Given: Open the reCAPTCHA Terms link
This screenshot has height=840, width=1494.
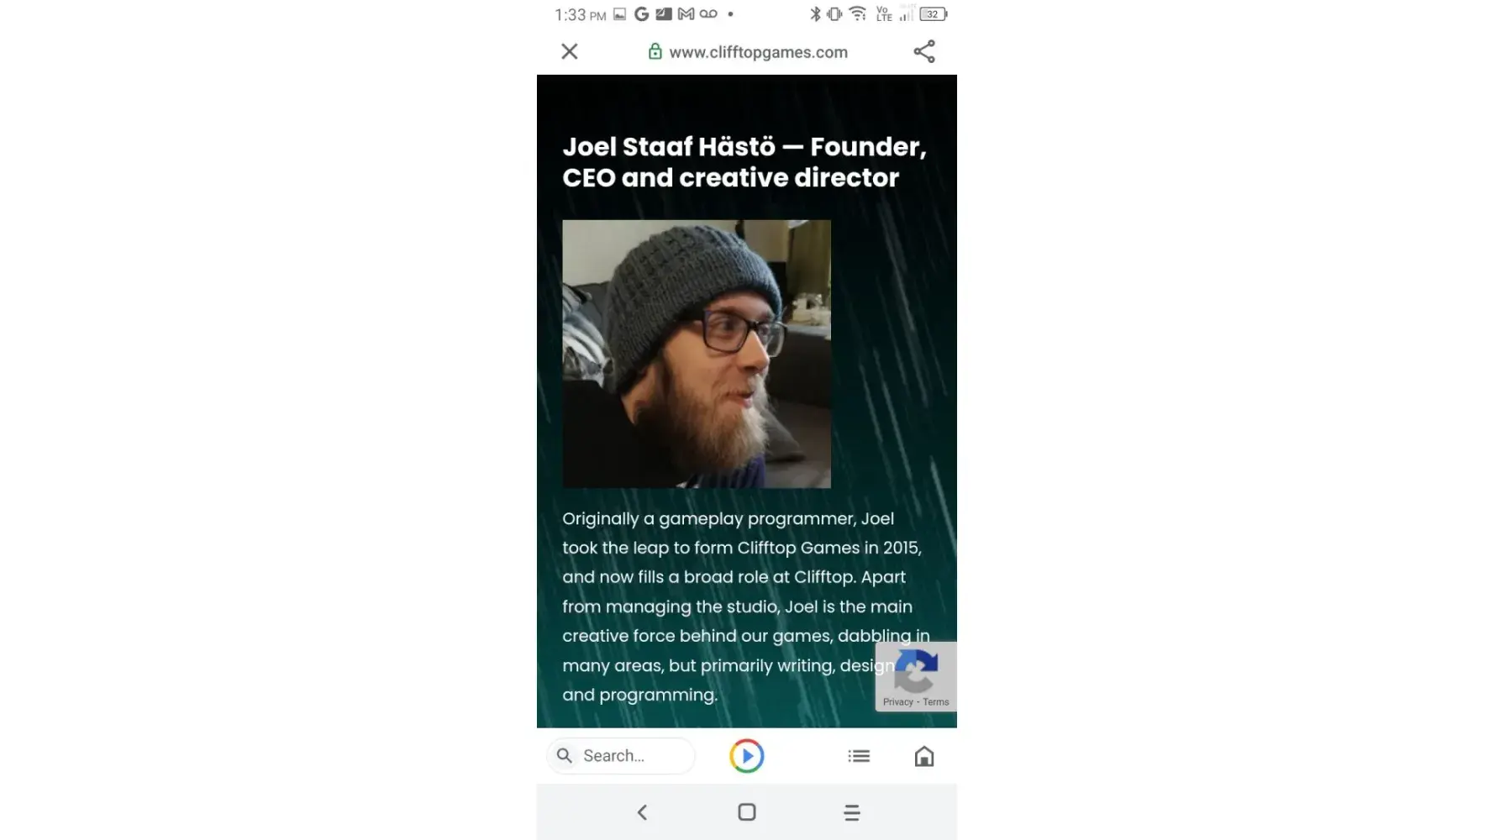Looking at the screenshot, I should 935,702.
